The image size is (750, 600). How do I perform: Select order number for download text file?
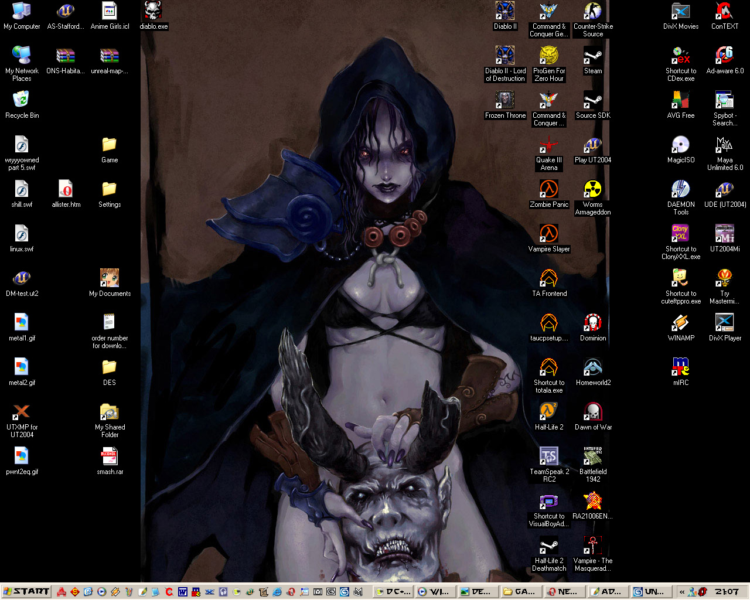tap(110, 331)
